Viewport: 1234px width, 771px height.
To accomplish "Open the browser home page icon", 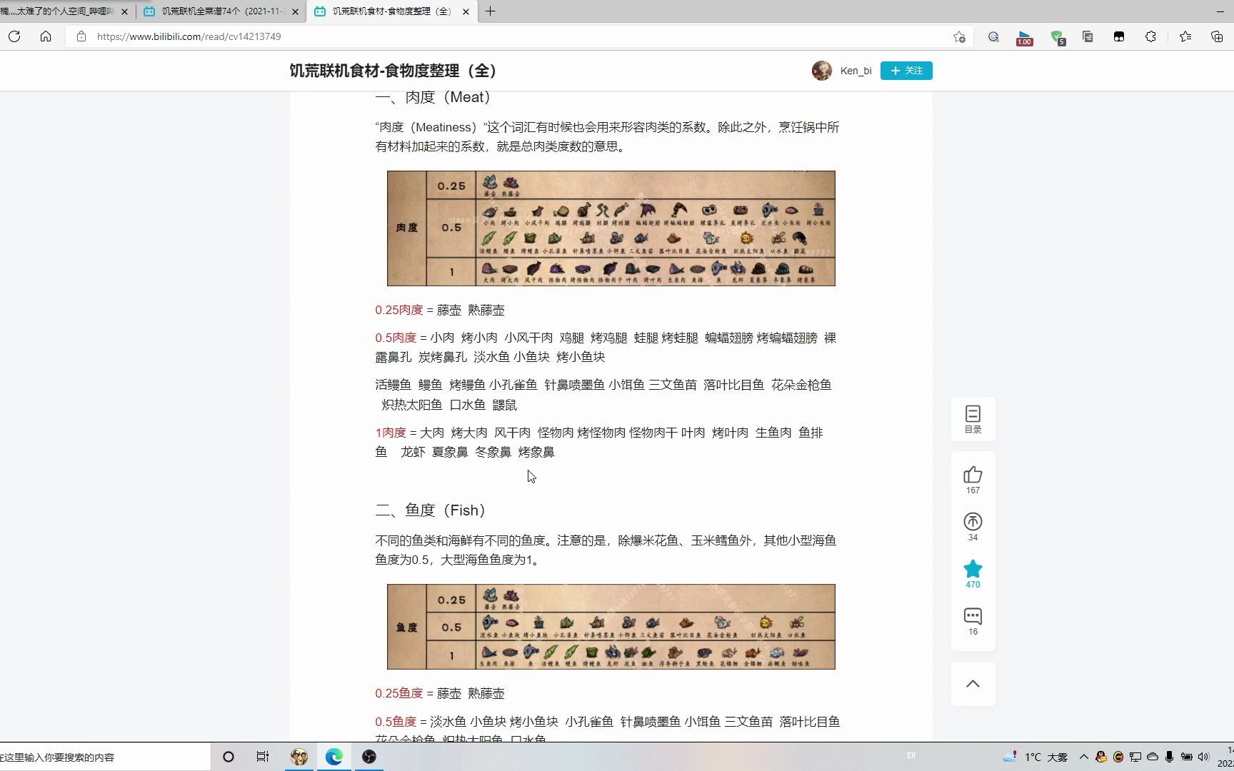I will pos(46,36).
